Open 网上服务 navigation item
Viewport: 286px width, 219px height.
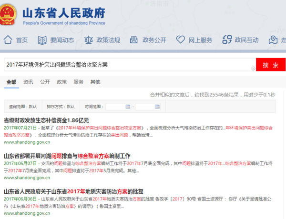point(200,40)
